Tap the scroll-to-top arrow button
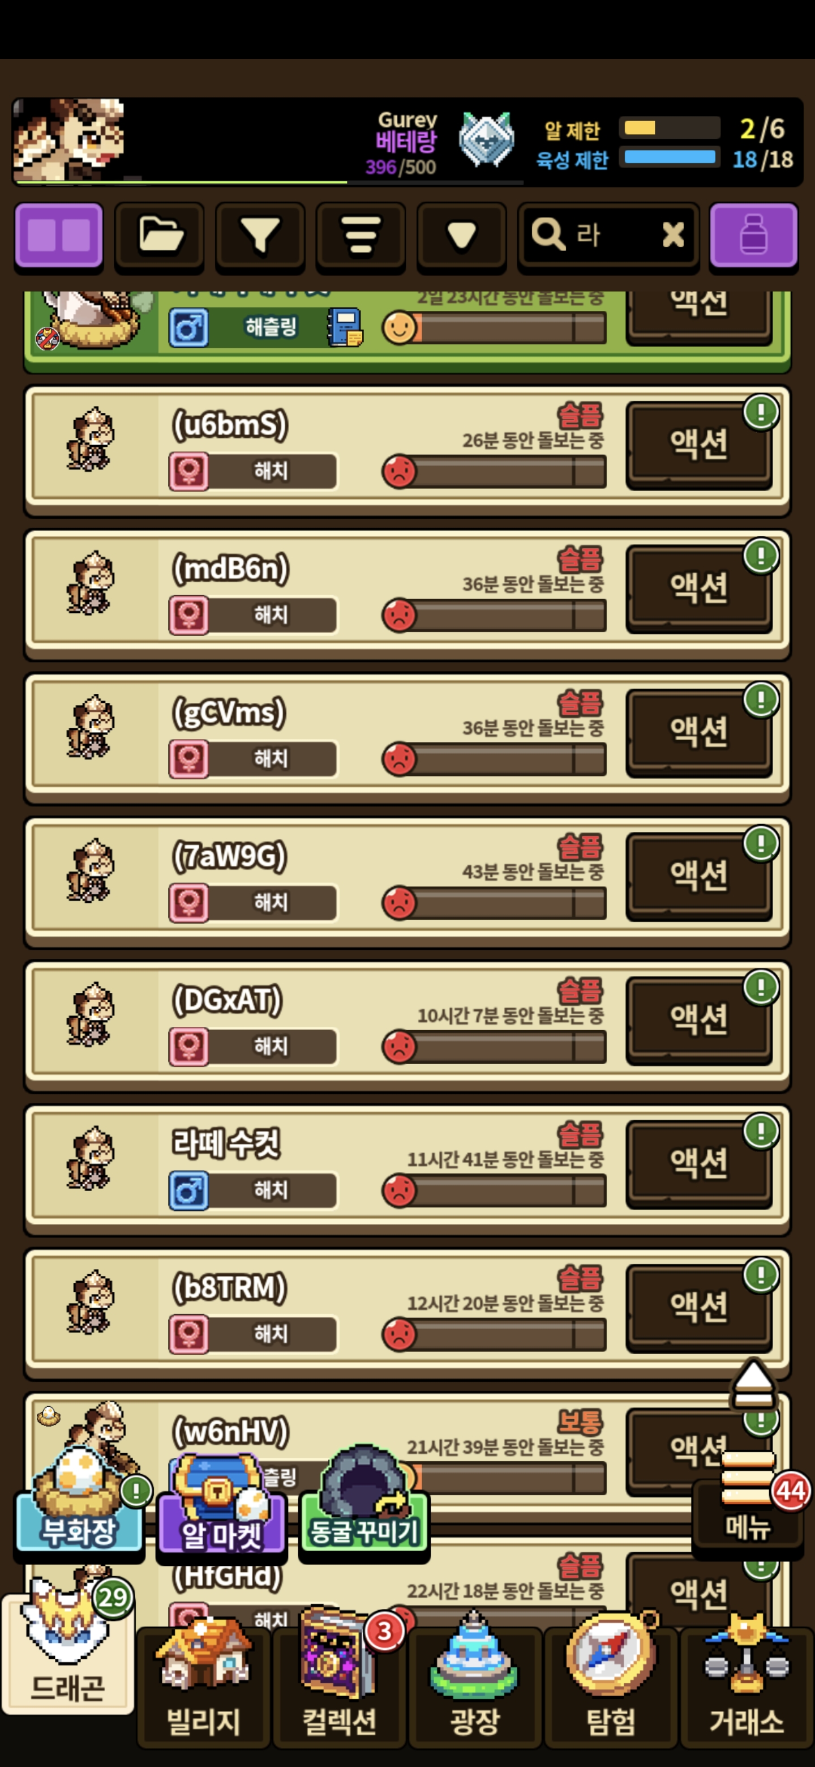This screenshot has height=1767, width=815. click(x=753, y=1385)
